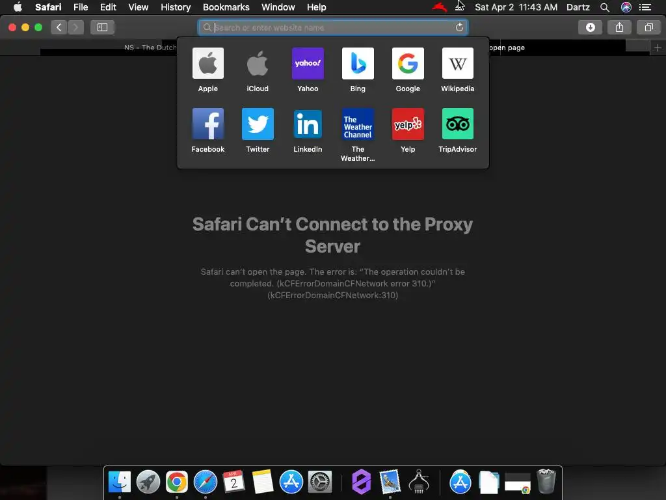This screenshot has width=666, height=500.
Task: Click the Dartz user name in menu bar
Action: tap(578, 7)
